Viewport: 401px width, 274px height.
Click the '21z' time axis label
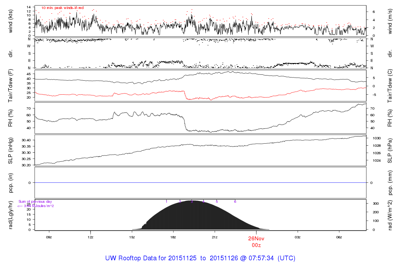point(215,237)
